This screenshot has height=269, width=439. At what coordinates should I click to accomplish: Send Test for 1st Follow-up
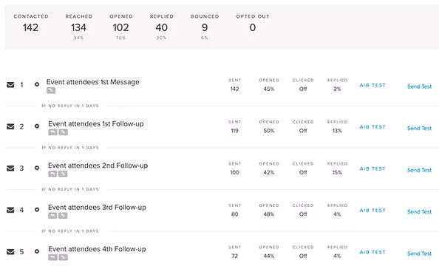[419, 128]
